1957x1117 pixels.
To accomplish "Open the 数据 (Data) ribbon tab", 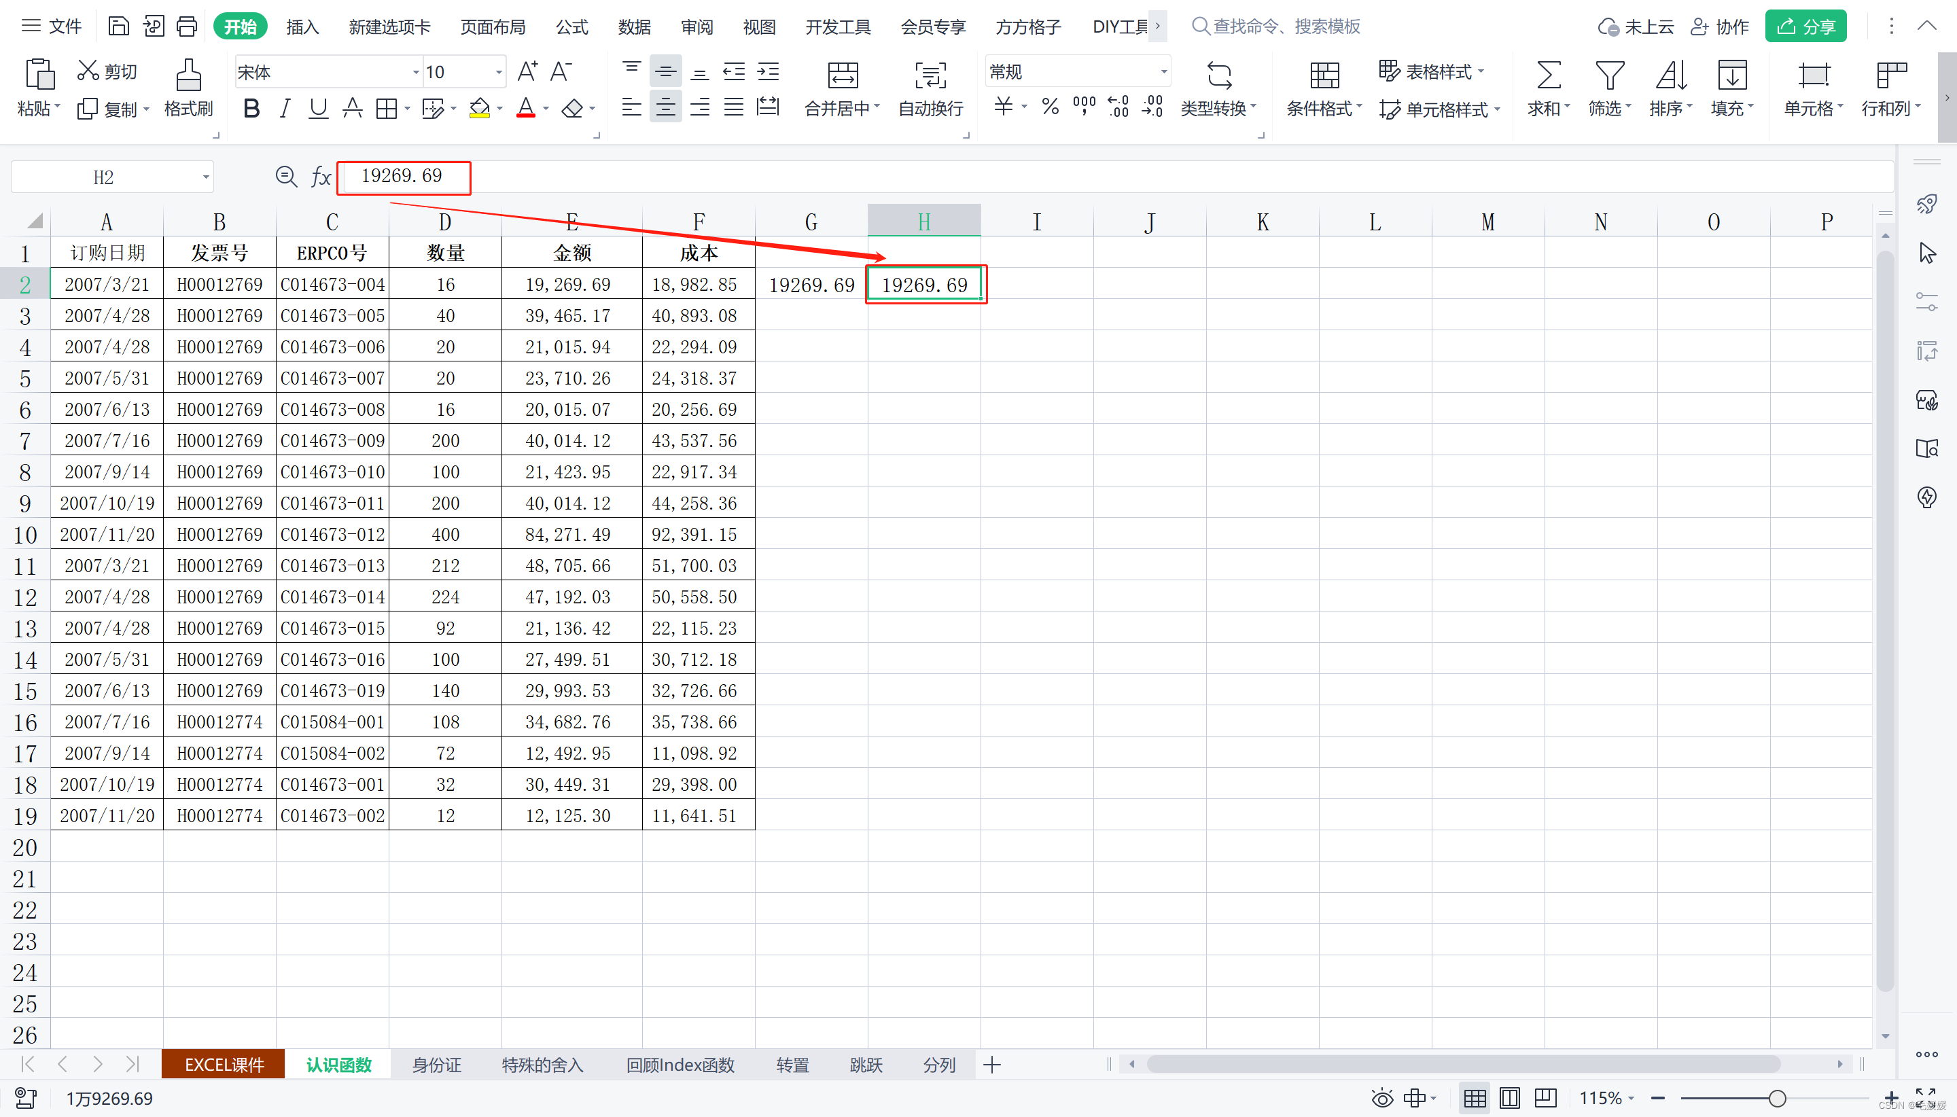I will click(634, 27).
